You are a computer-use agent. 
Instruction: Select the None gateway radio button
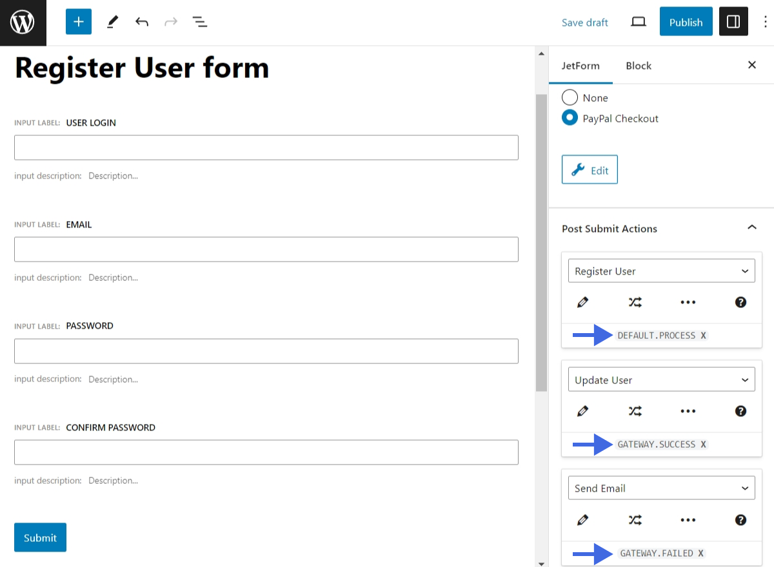570,97
